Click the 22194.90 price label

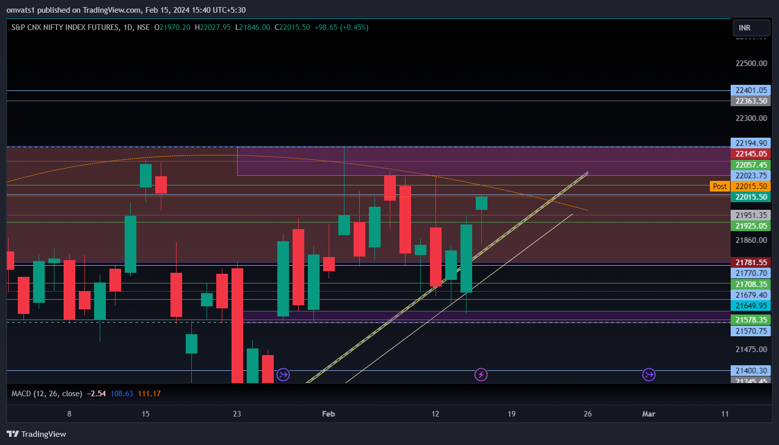point(751,143)
